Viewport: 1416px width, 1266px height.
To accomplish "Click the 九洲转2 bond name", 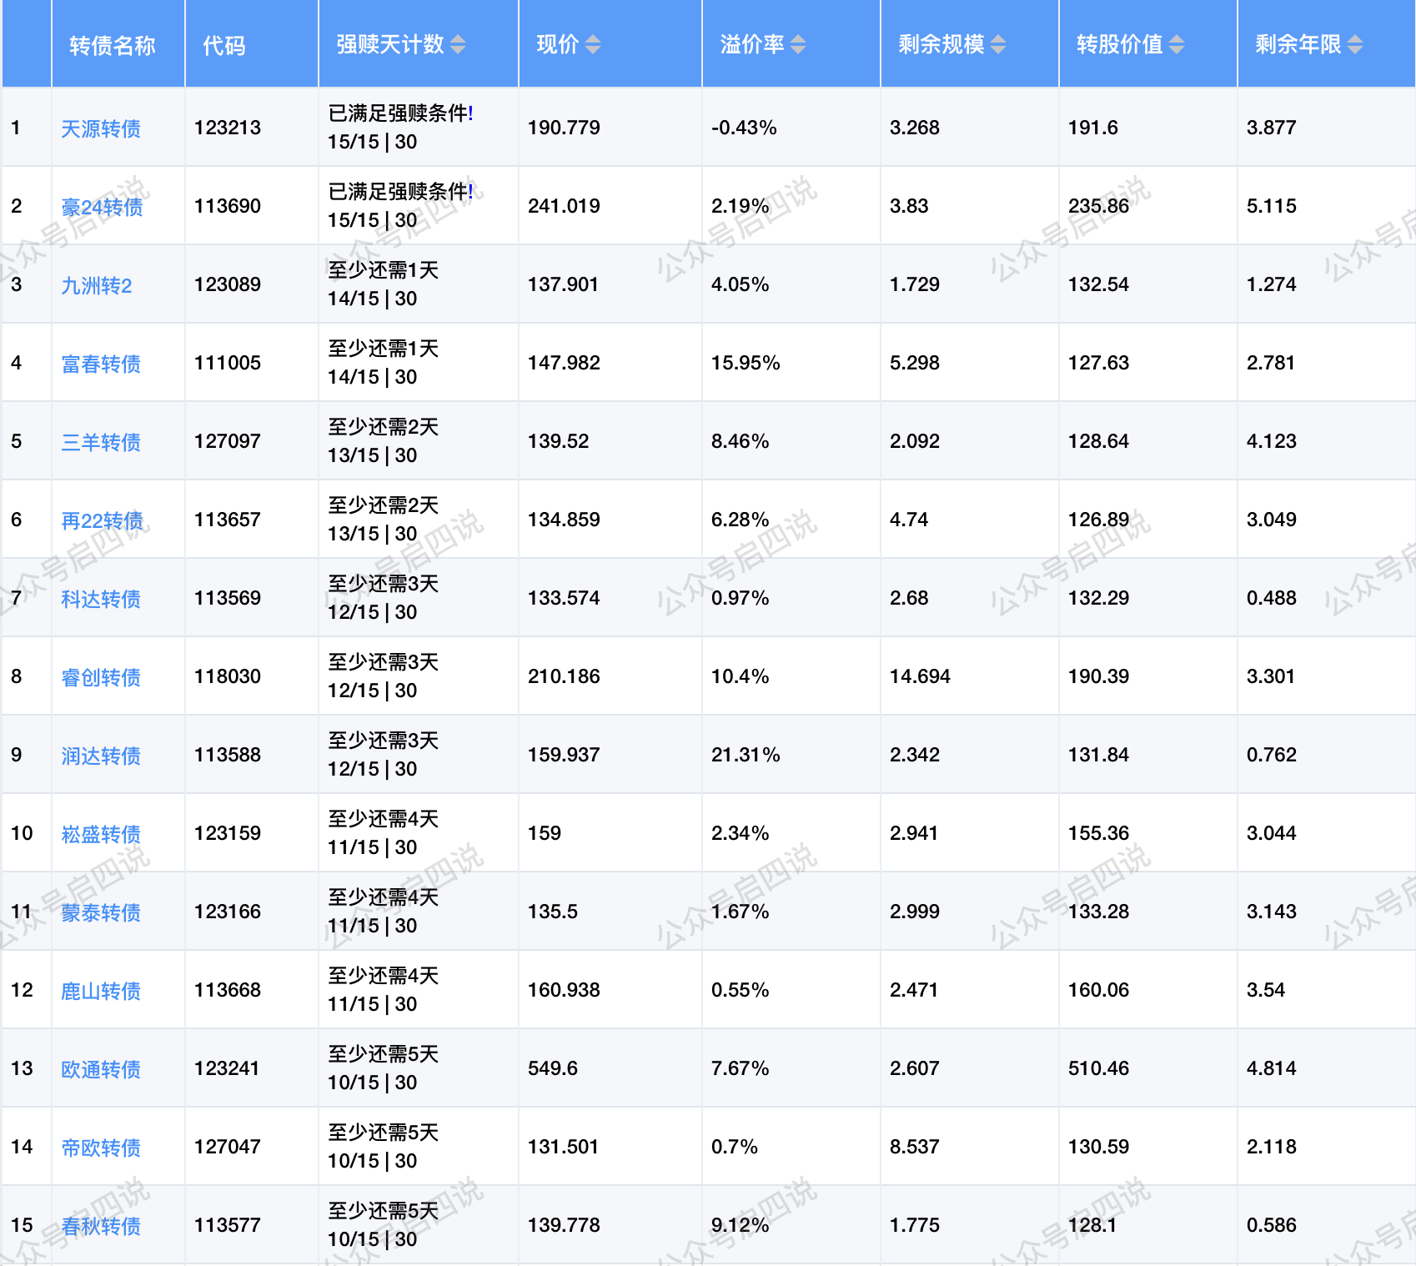I will [97, 285].
